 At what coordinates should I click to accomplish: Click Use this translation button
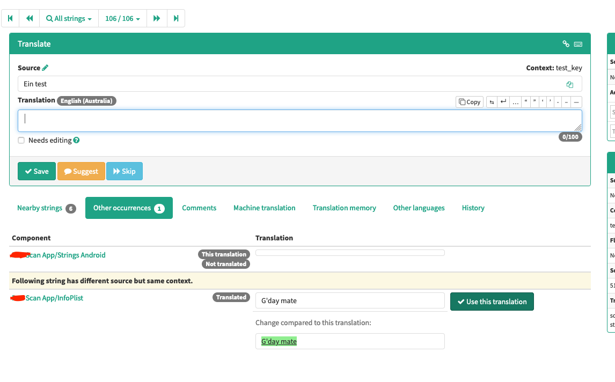(492, 302)
